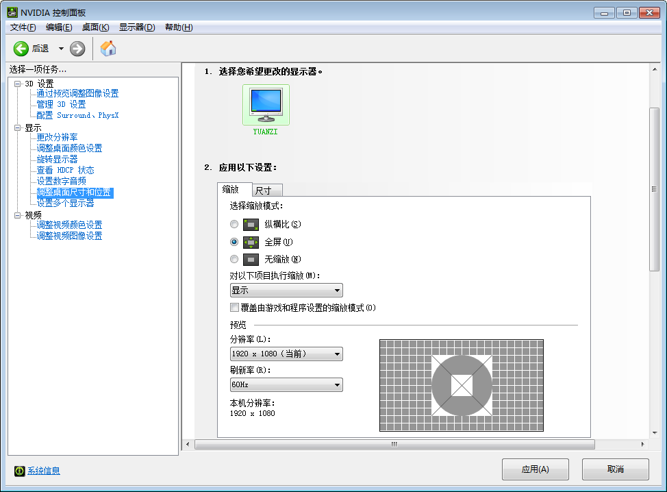Go to the Home page icon
Viewport: 667px width, 492px height.
(108, 49)
